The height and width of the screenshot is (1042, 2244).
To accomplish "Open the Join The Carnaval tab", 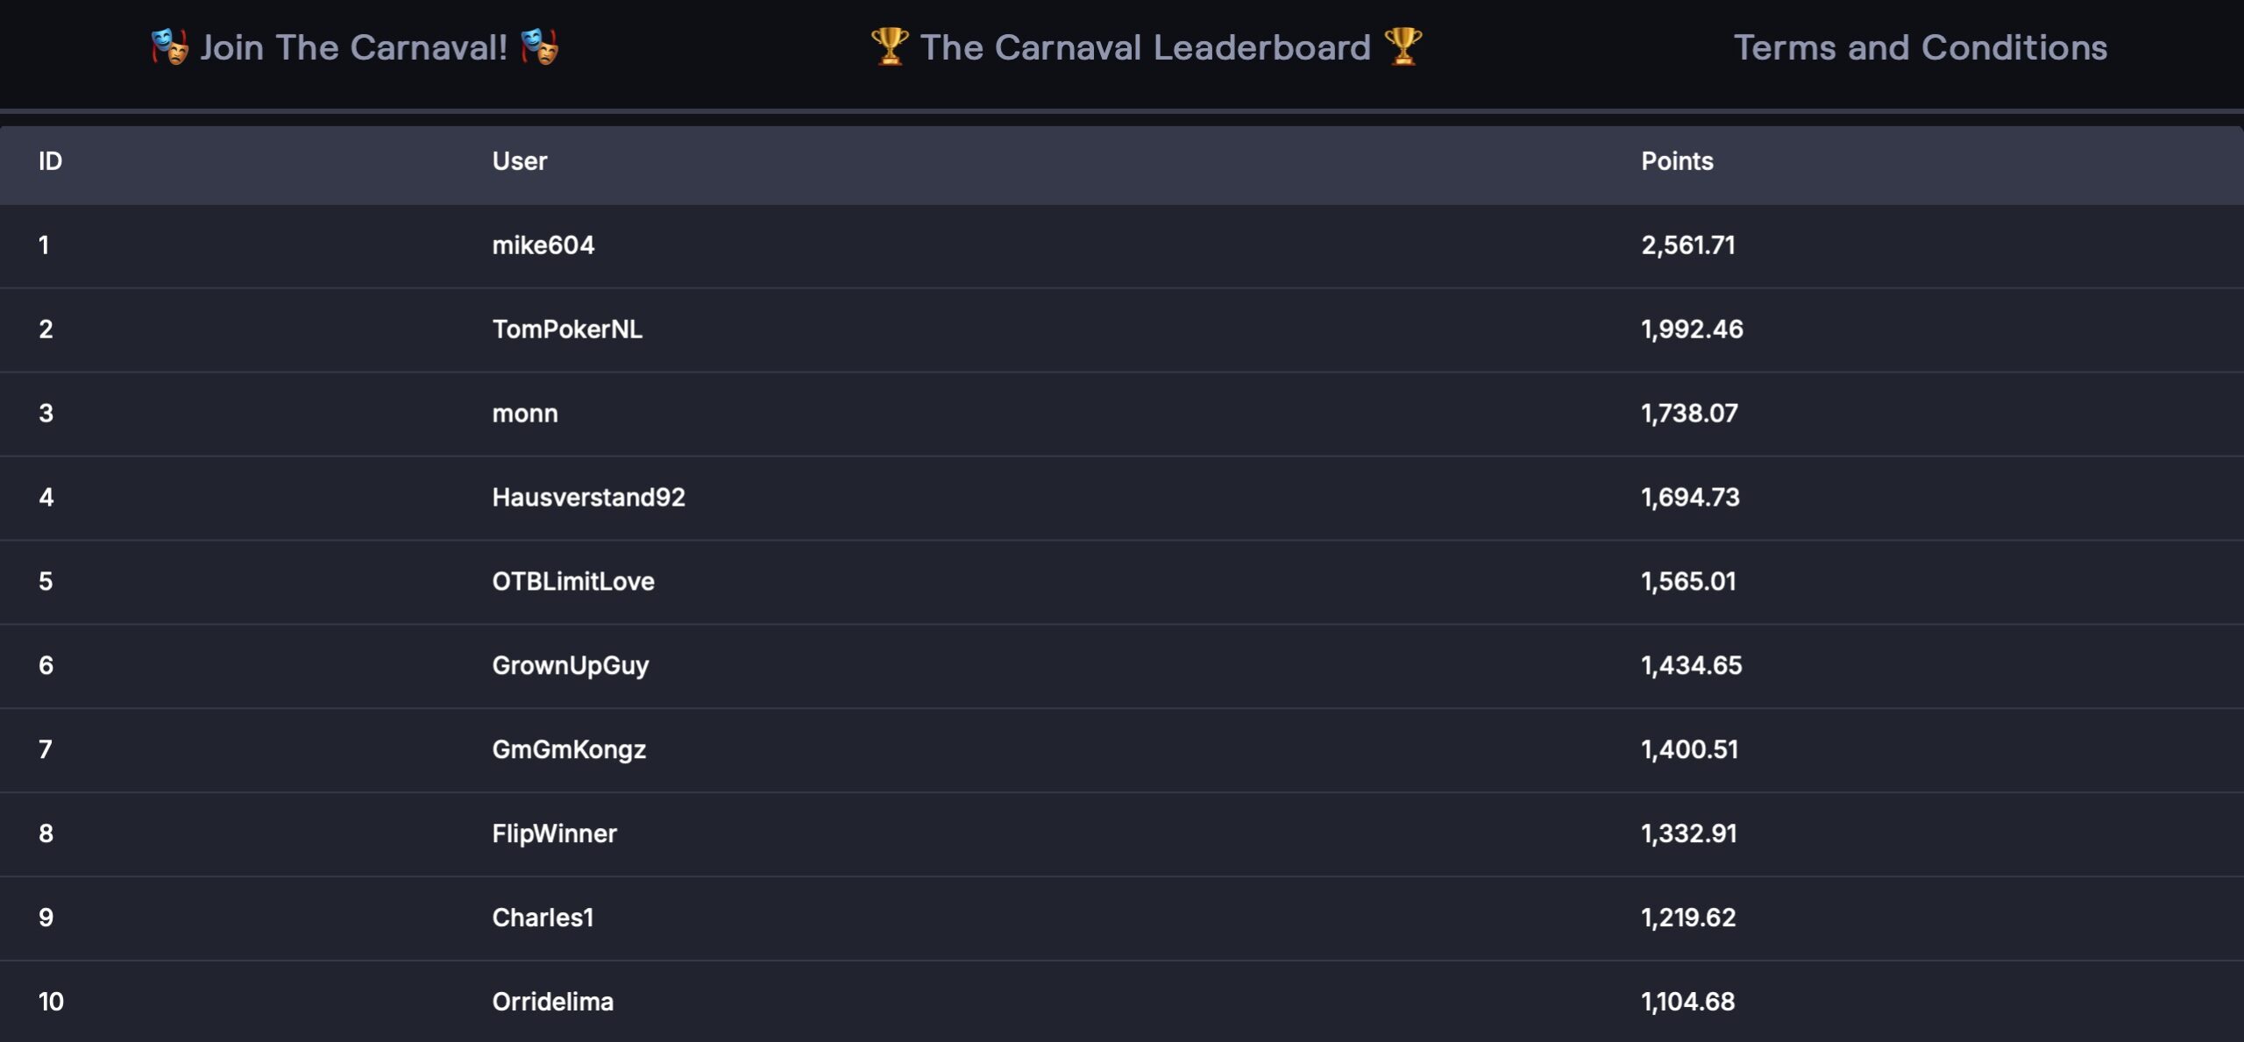I will pyautogui.click(x=354, y=47).
